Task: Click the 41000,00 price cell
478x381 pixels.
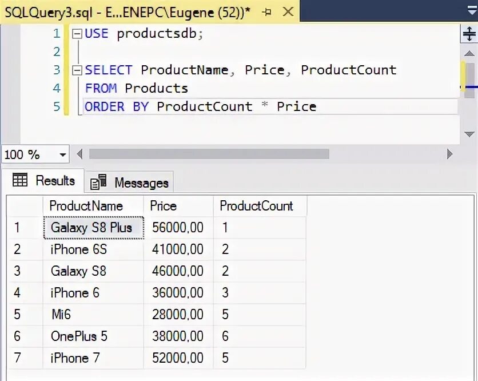Action: [178, 249]
